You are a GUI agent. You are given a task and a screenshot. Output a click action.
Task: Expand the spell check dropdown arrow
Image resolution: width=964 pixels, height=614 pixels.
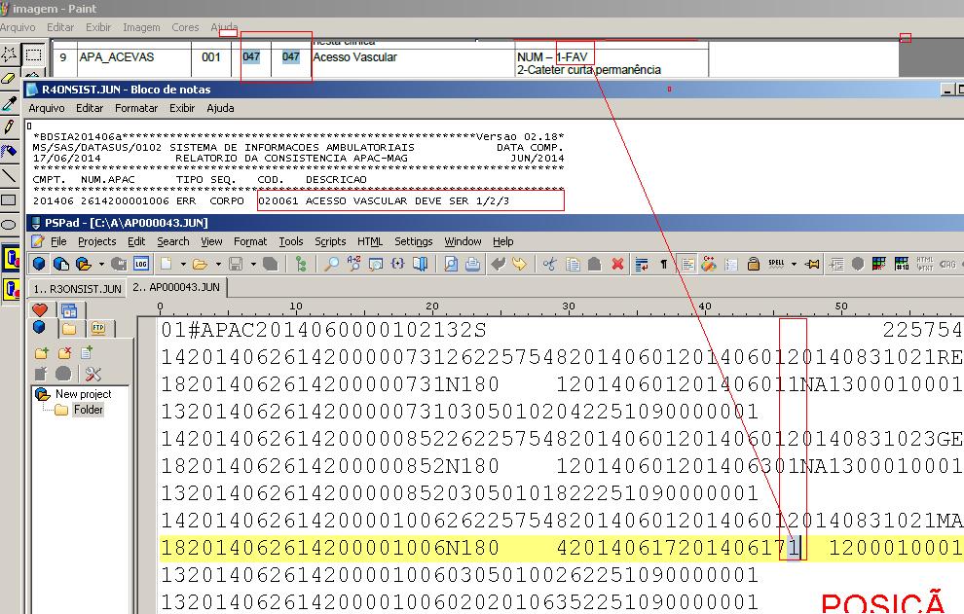794,265
